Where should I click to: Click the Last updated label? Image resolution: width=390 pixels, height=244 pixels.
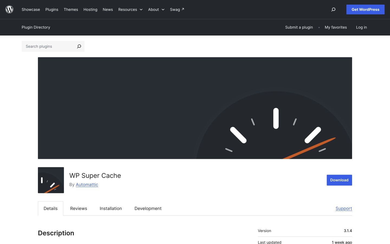(269, 242)
